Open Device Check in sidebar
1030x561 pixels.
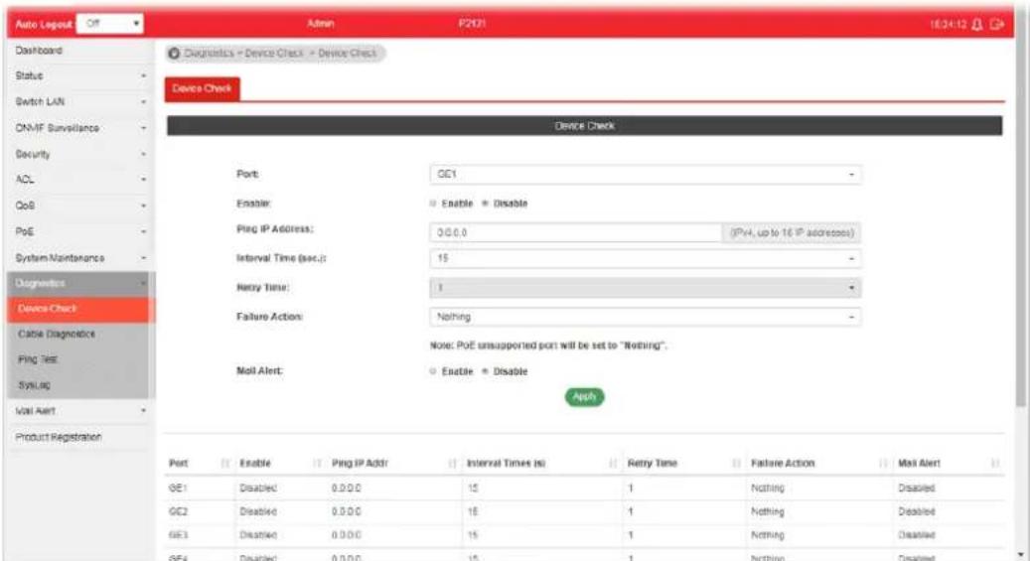tap(80, 309)
